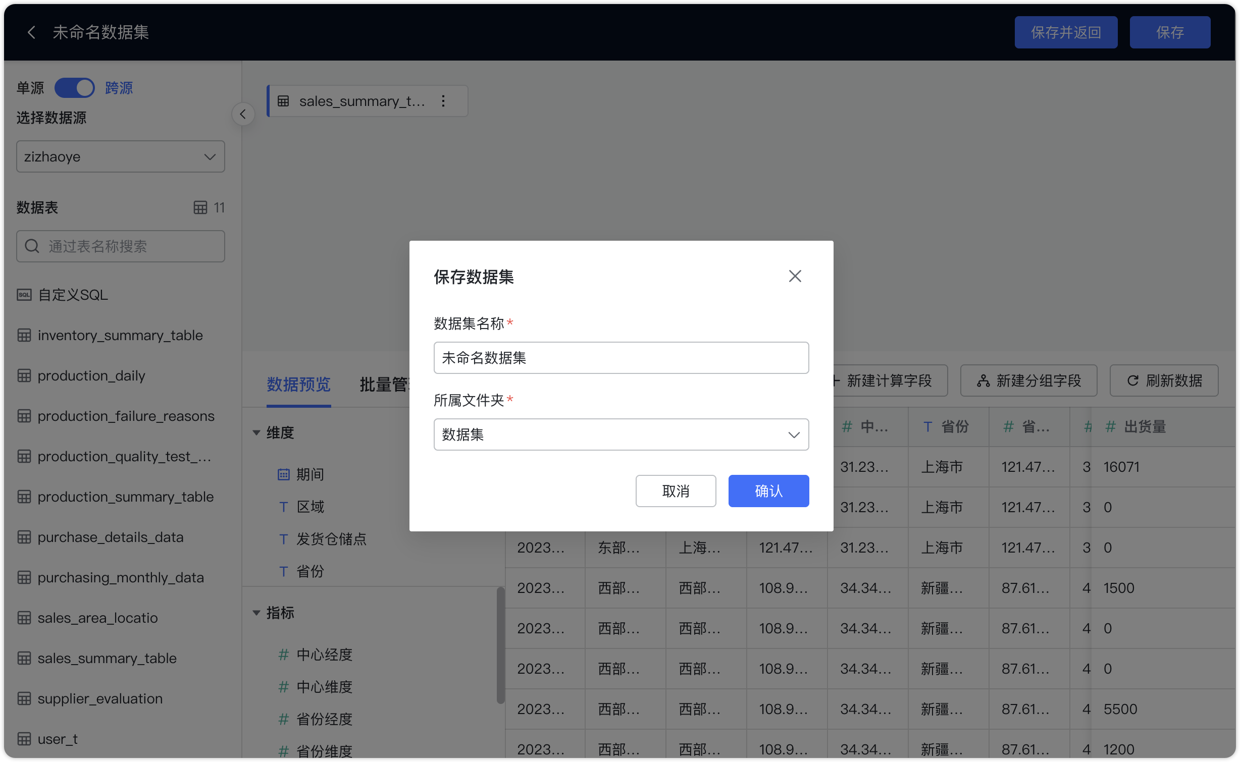Screen dimensions: 1240x762
Task: Open the more options menu on sales_summary_t node
Action: point(443,101)
